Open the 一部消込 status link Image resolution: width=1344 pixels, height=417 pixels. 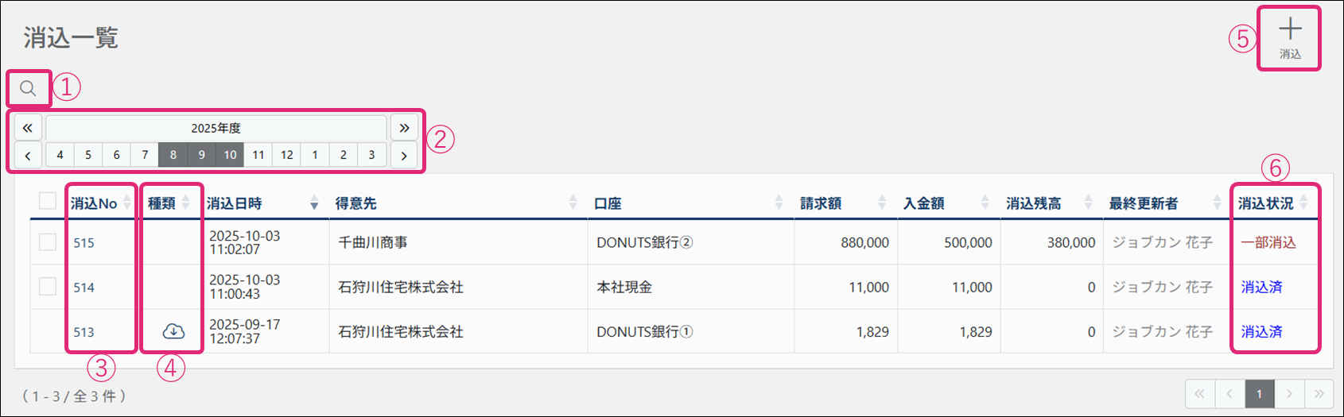1268,243
